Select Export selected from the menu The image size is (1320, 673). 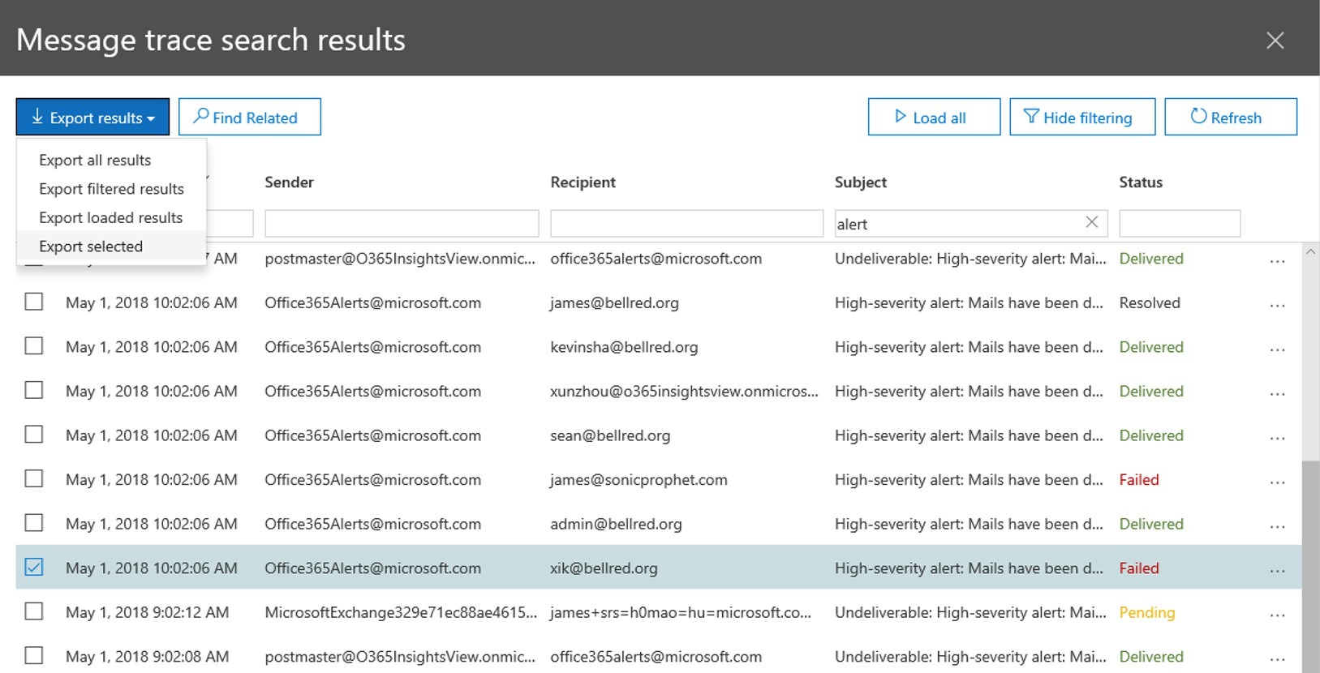[x=91, y=246]
